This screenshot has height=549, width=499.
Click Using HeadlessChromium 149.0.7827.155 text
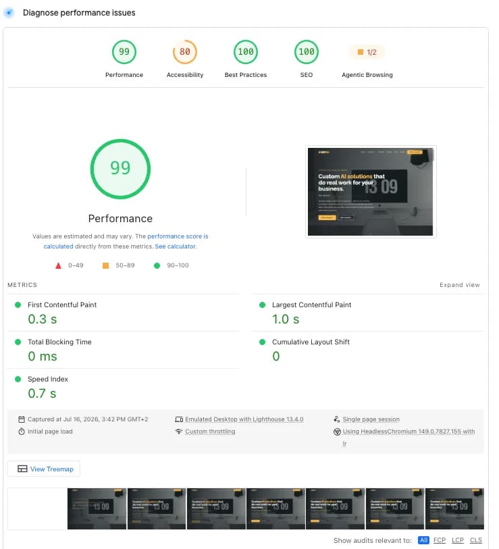point(409,432)
